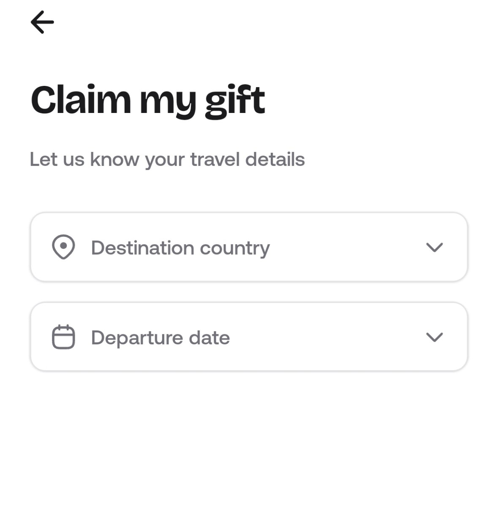Expand the Destination country chevron
Viewport: 498px width, 528px height.
(434, 247)
